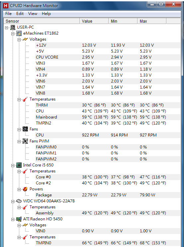Click the thermometer icon under WDC hard drive
The height and width of the screenshot is (247, 184).
click(x=25, y=207)
